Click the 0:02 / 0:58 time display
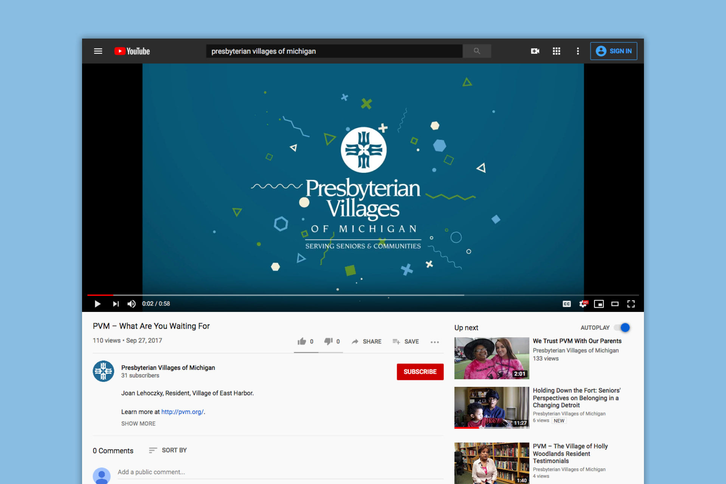The image size is (726, 484). pos(156,304)
